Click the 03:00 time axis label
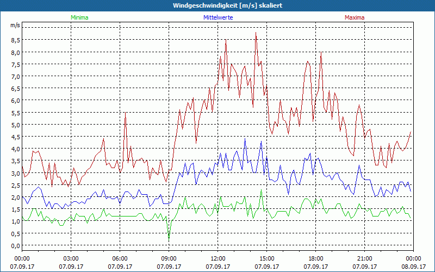435x272 pixels. click(71, 258)
